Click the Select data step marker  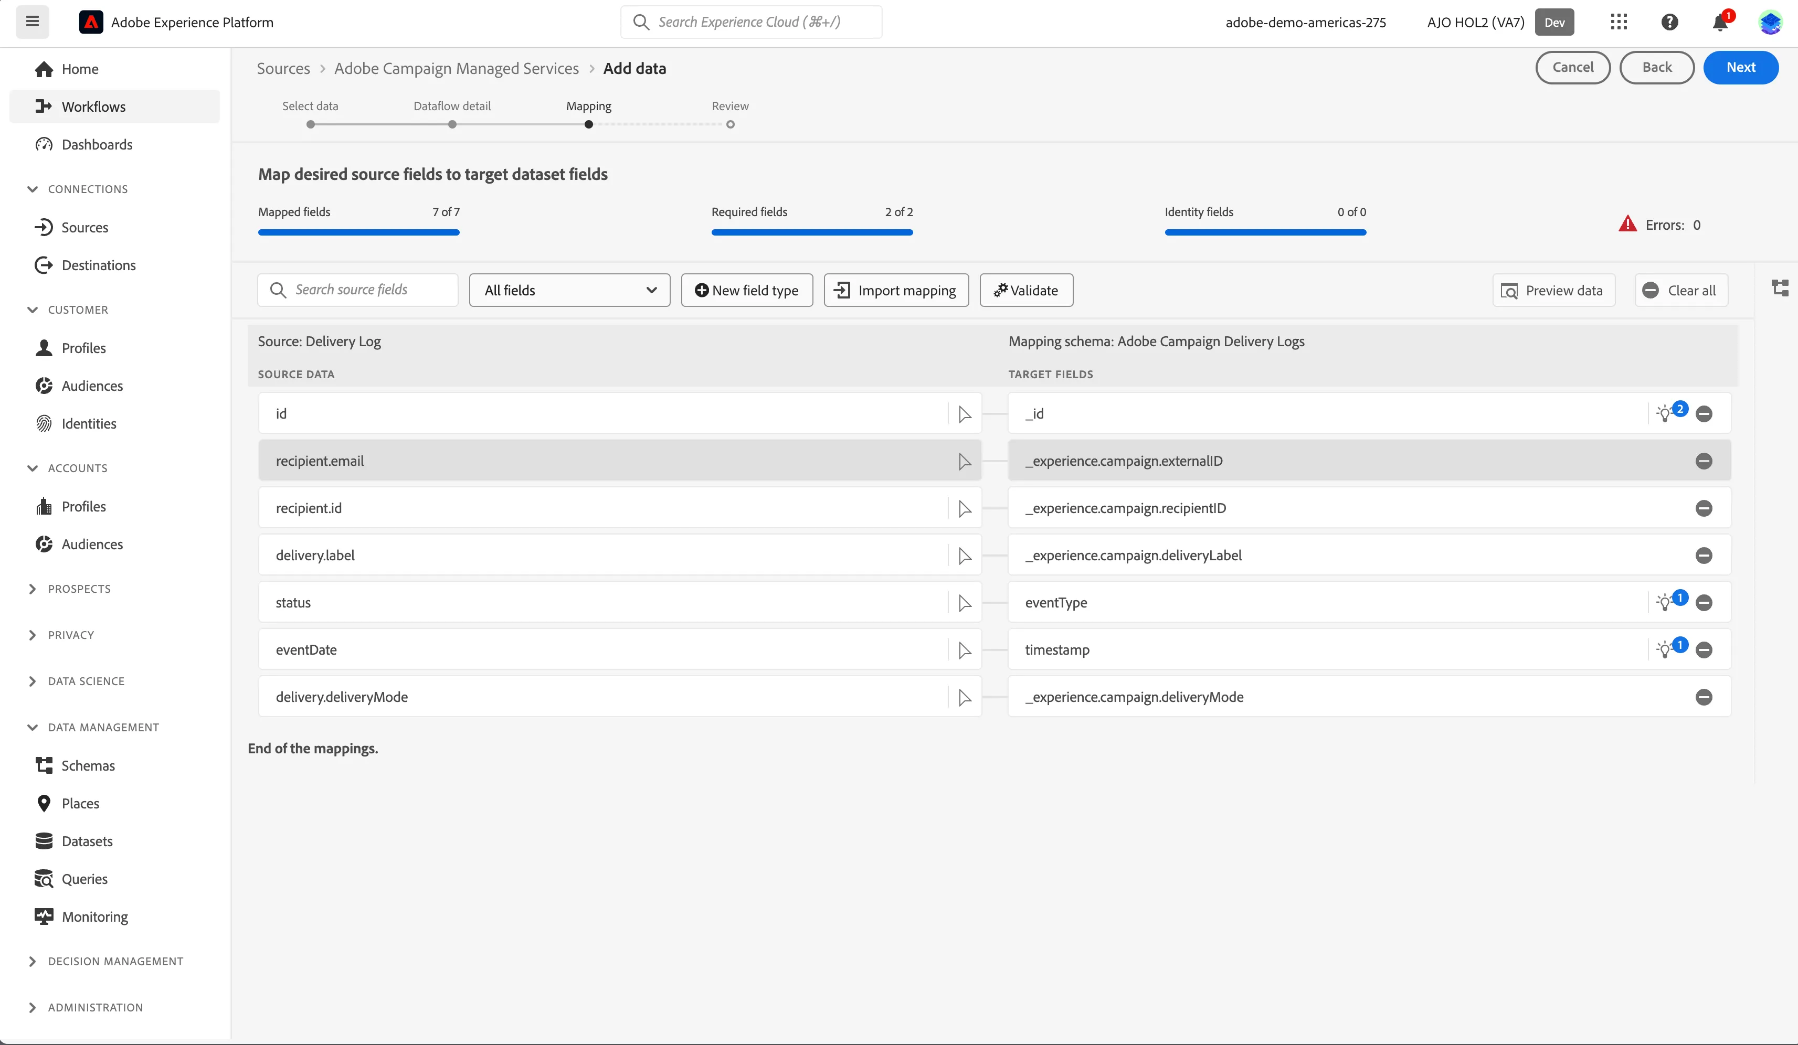tap(310, 124)
